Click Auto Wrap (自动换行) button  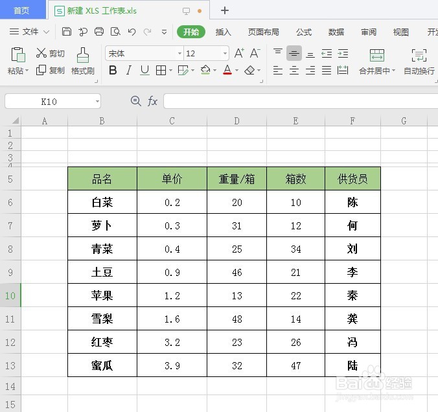coord(419,62)
